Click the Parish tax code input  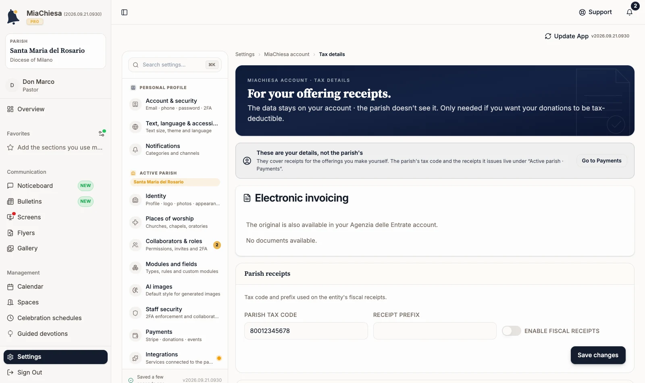point(306,331)
